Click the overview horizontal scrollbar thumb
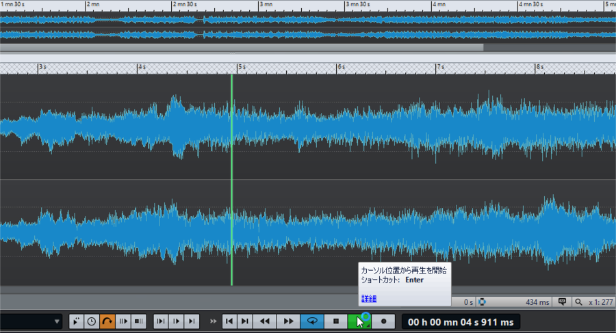The height and width of the screenshot is (333, 616). tap(242, 47)
